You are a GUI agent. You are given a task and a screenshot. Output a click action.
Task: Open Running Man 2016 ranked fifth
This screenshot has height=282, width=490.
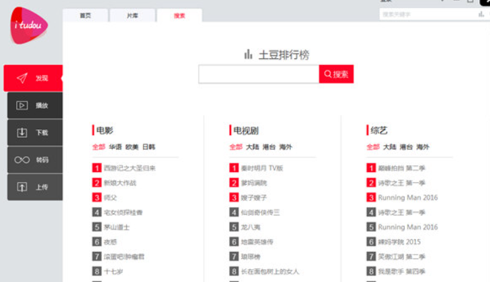pyautogui.click(x=408, y=227)
